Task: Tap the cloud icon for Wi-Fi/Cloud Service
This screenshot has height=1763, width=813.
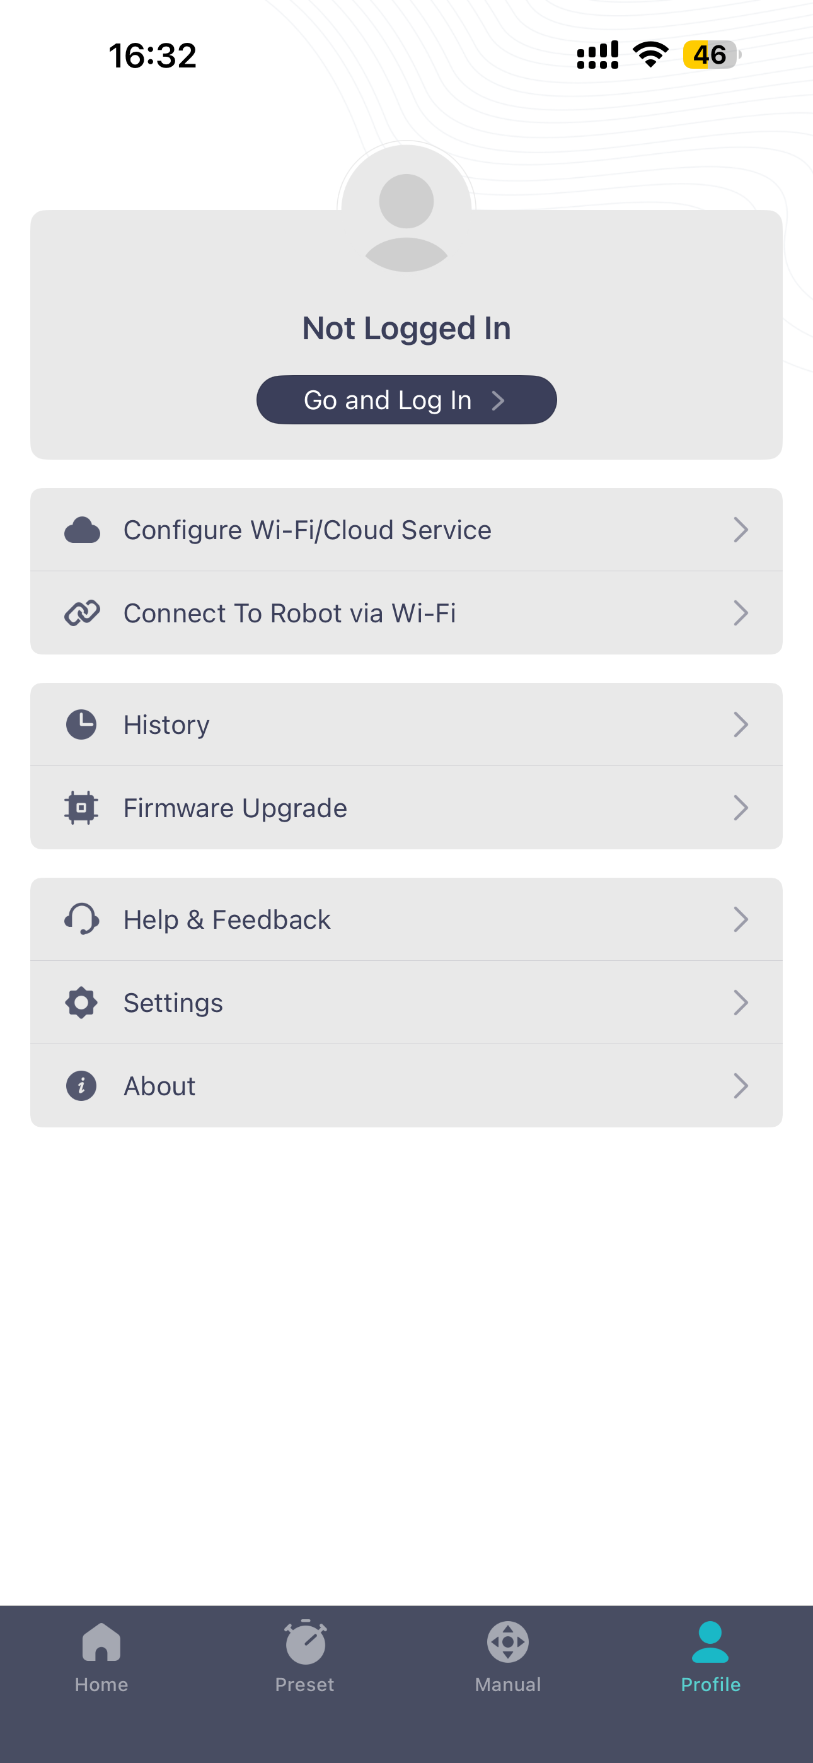Action: [82, 530]
